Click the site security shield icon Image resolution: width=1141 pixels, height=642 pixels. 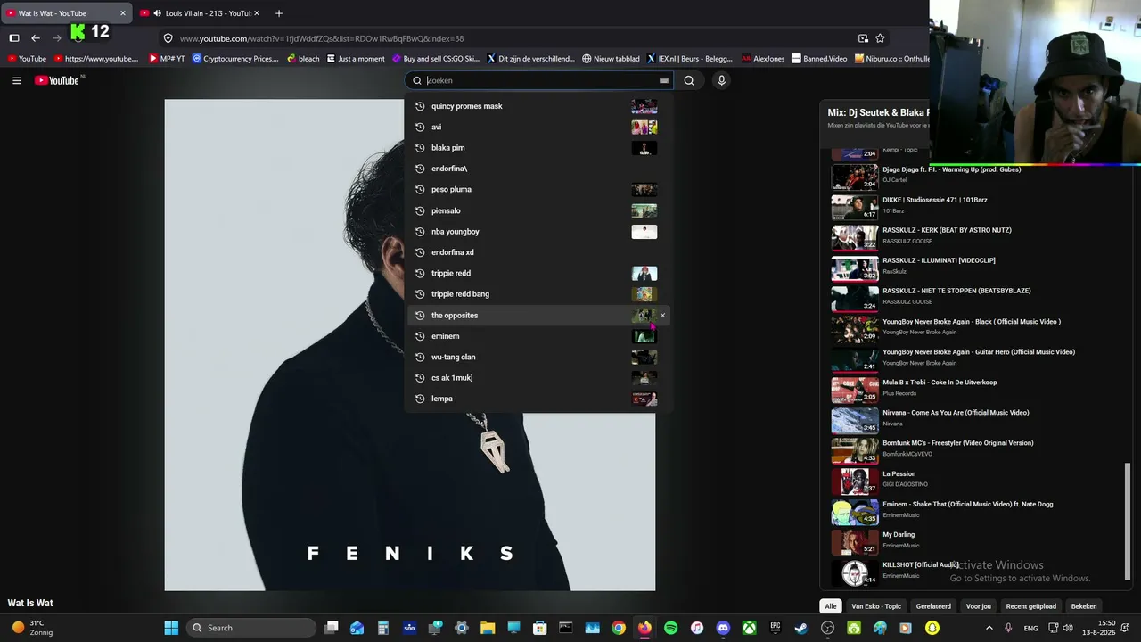(168, 38)
